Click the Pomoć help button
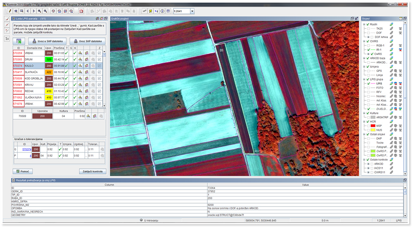413x228 pixels. 23,171
